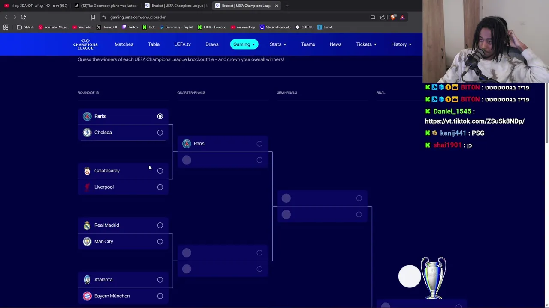Select the Paris radio button in Round of 16
This screenshot has height=308, width=549.
[160, 116]
